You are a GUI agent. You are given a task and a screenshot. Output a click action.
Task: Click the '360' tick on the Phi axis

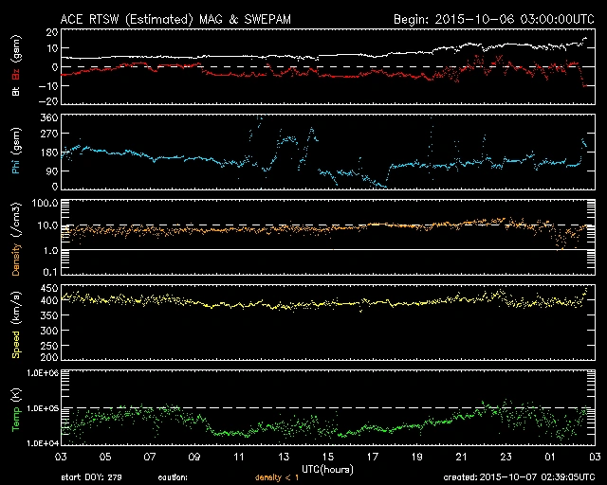[49, 117]
